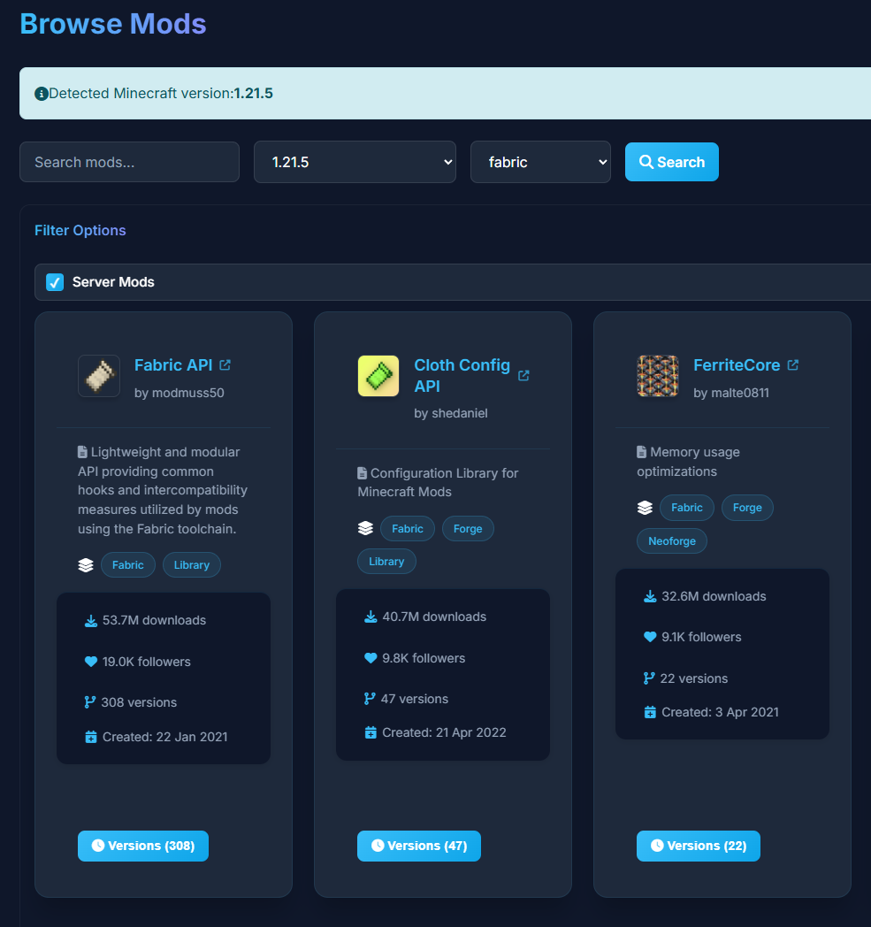Click the Server Mods label text
The height and width of the screenshot is (927, 871).
tap(113, 282)
